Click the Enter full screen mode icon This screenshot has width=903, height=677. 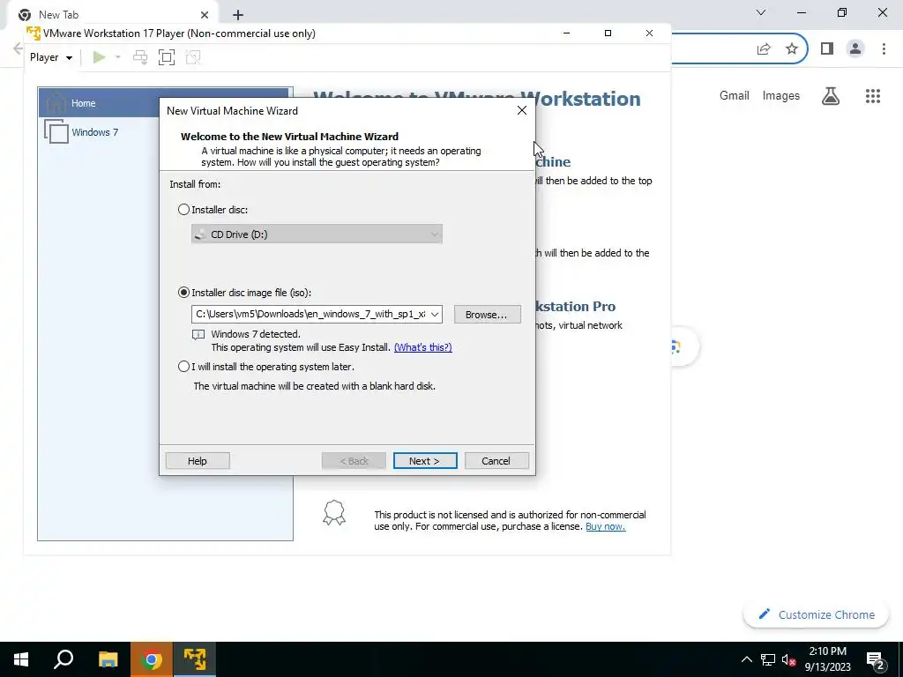(167, 57)
